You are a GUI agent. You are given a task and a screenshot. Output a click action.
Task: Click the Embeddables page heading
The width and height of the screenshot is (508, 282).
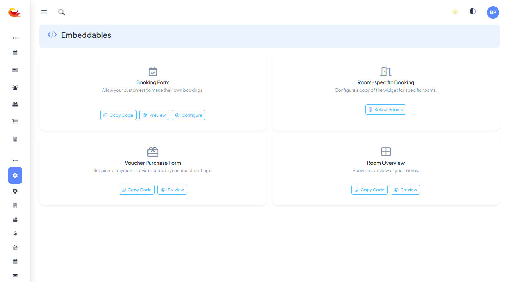click(86, 35)
